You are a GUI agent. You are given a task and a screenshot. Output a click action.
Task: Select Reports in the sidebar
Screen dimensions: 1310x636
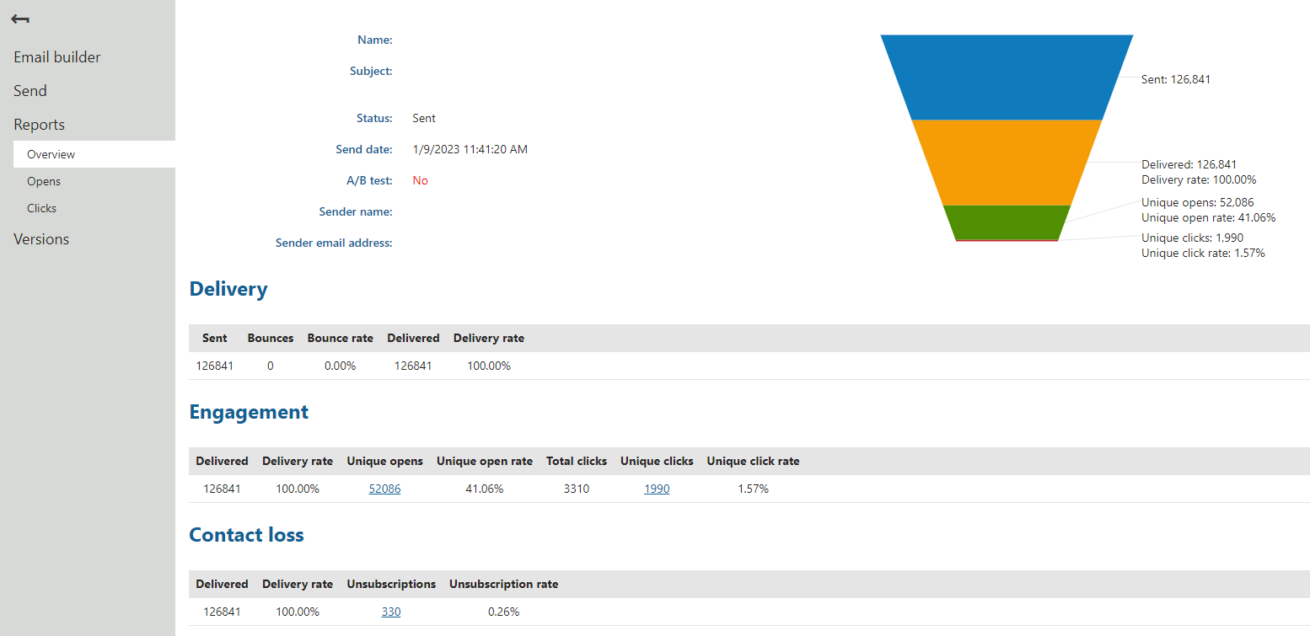tap(39, 125)
